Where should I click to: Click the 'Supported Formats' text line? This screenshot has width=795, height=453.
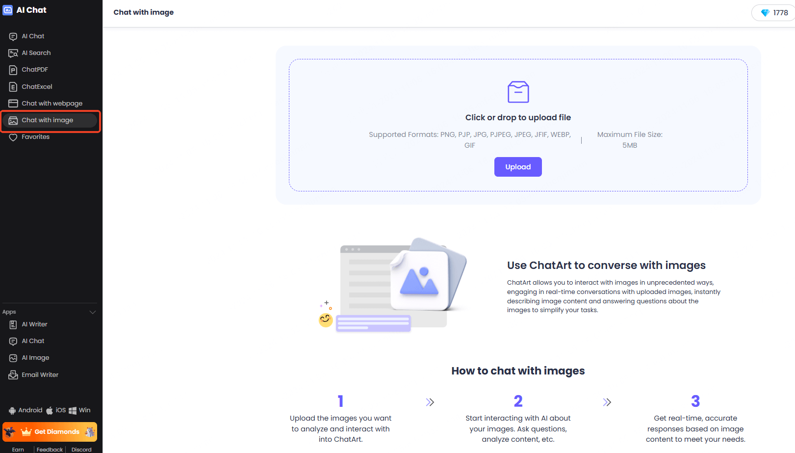(470, 140)
